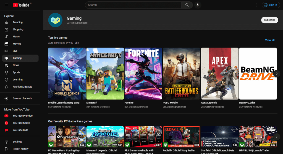The width and height of the screenshot is (283, 154).
Task: Click the YouTube Music icon
Action: [x=7, y=123]
